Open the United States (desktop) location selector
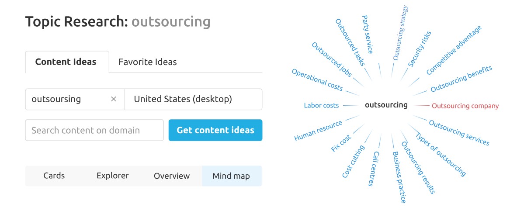510x211 pixels. pyautogui.click(x=194, y=99)
